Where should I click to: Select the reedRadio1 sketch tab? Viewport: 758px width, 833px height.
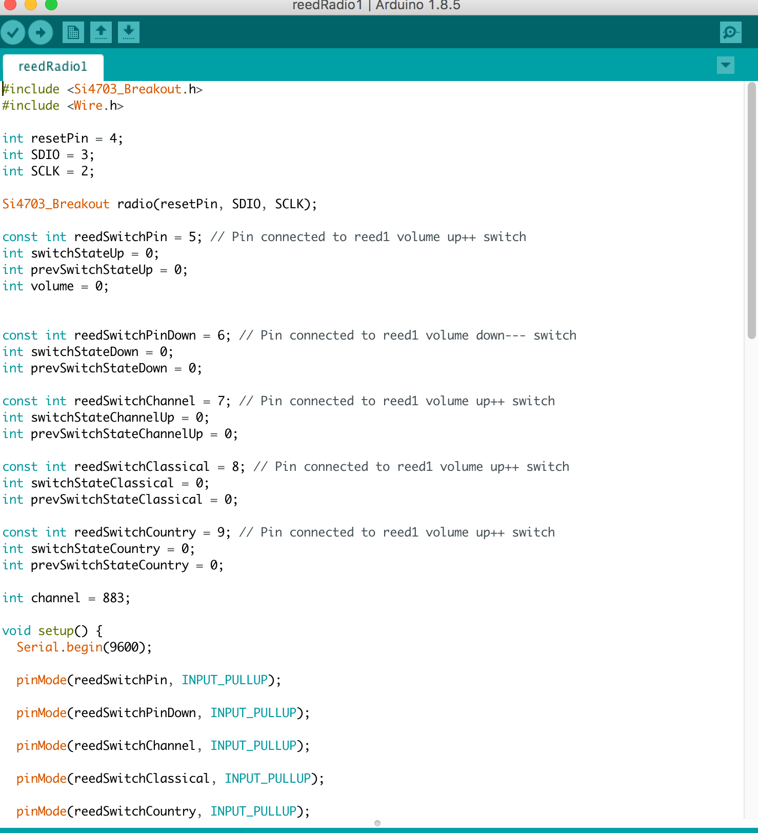tap(53, 67)
